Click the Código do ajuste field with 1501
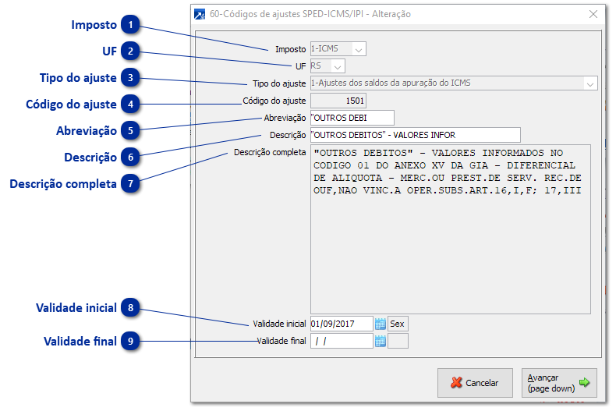The width and height of the screenshot is (616, 411). pos(338,101)
